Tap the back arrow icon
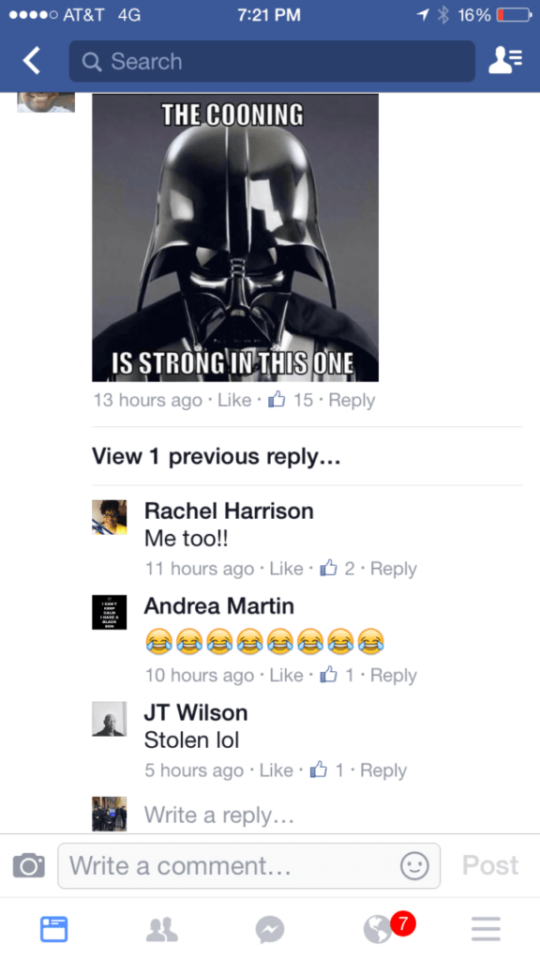The image size is (540, 961). [32, 61]
